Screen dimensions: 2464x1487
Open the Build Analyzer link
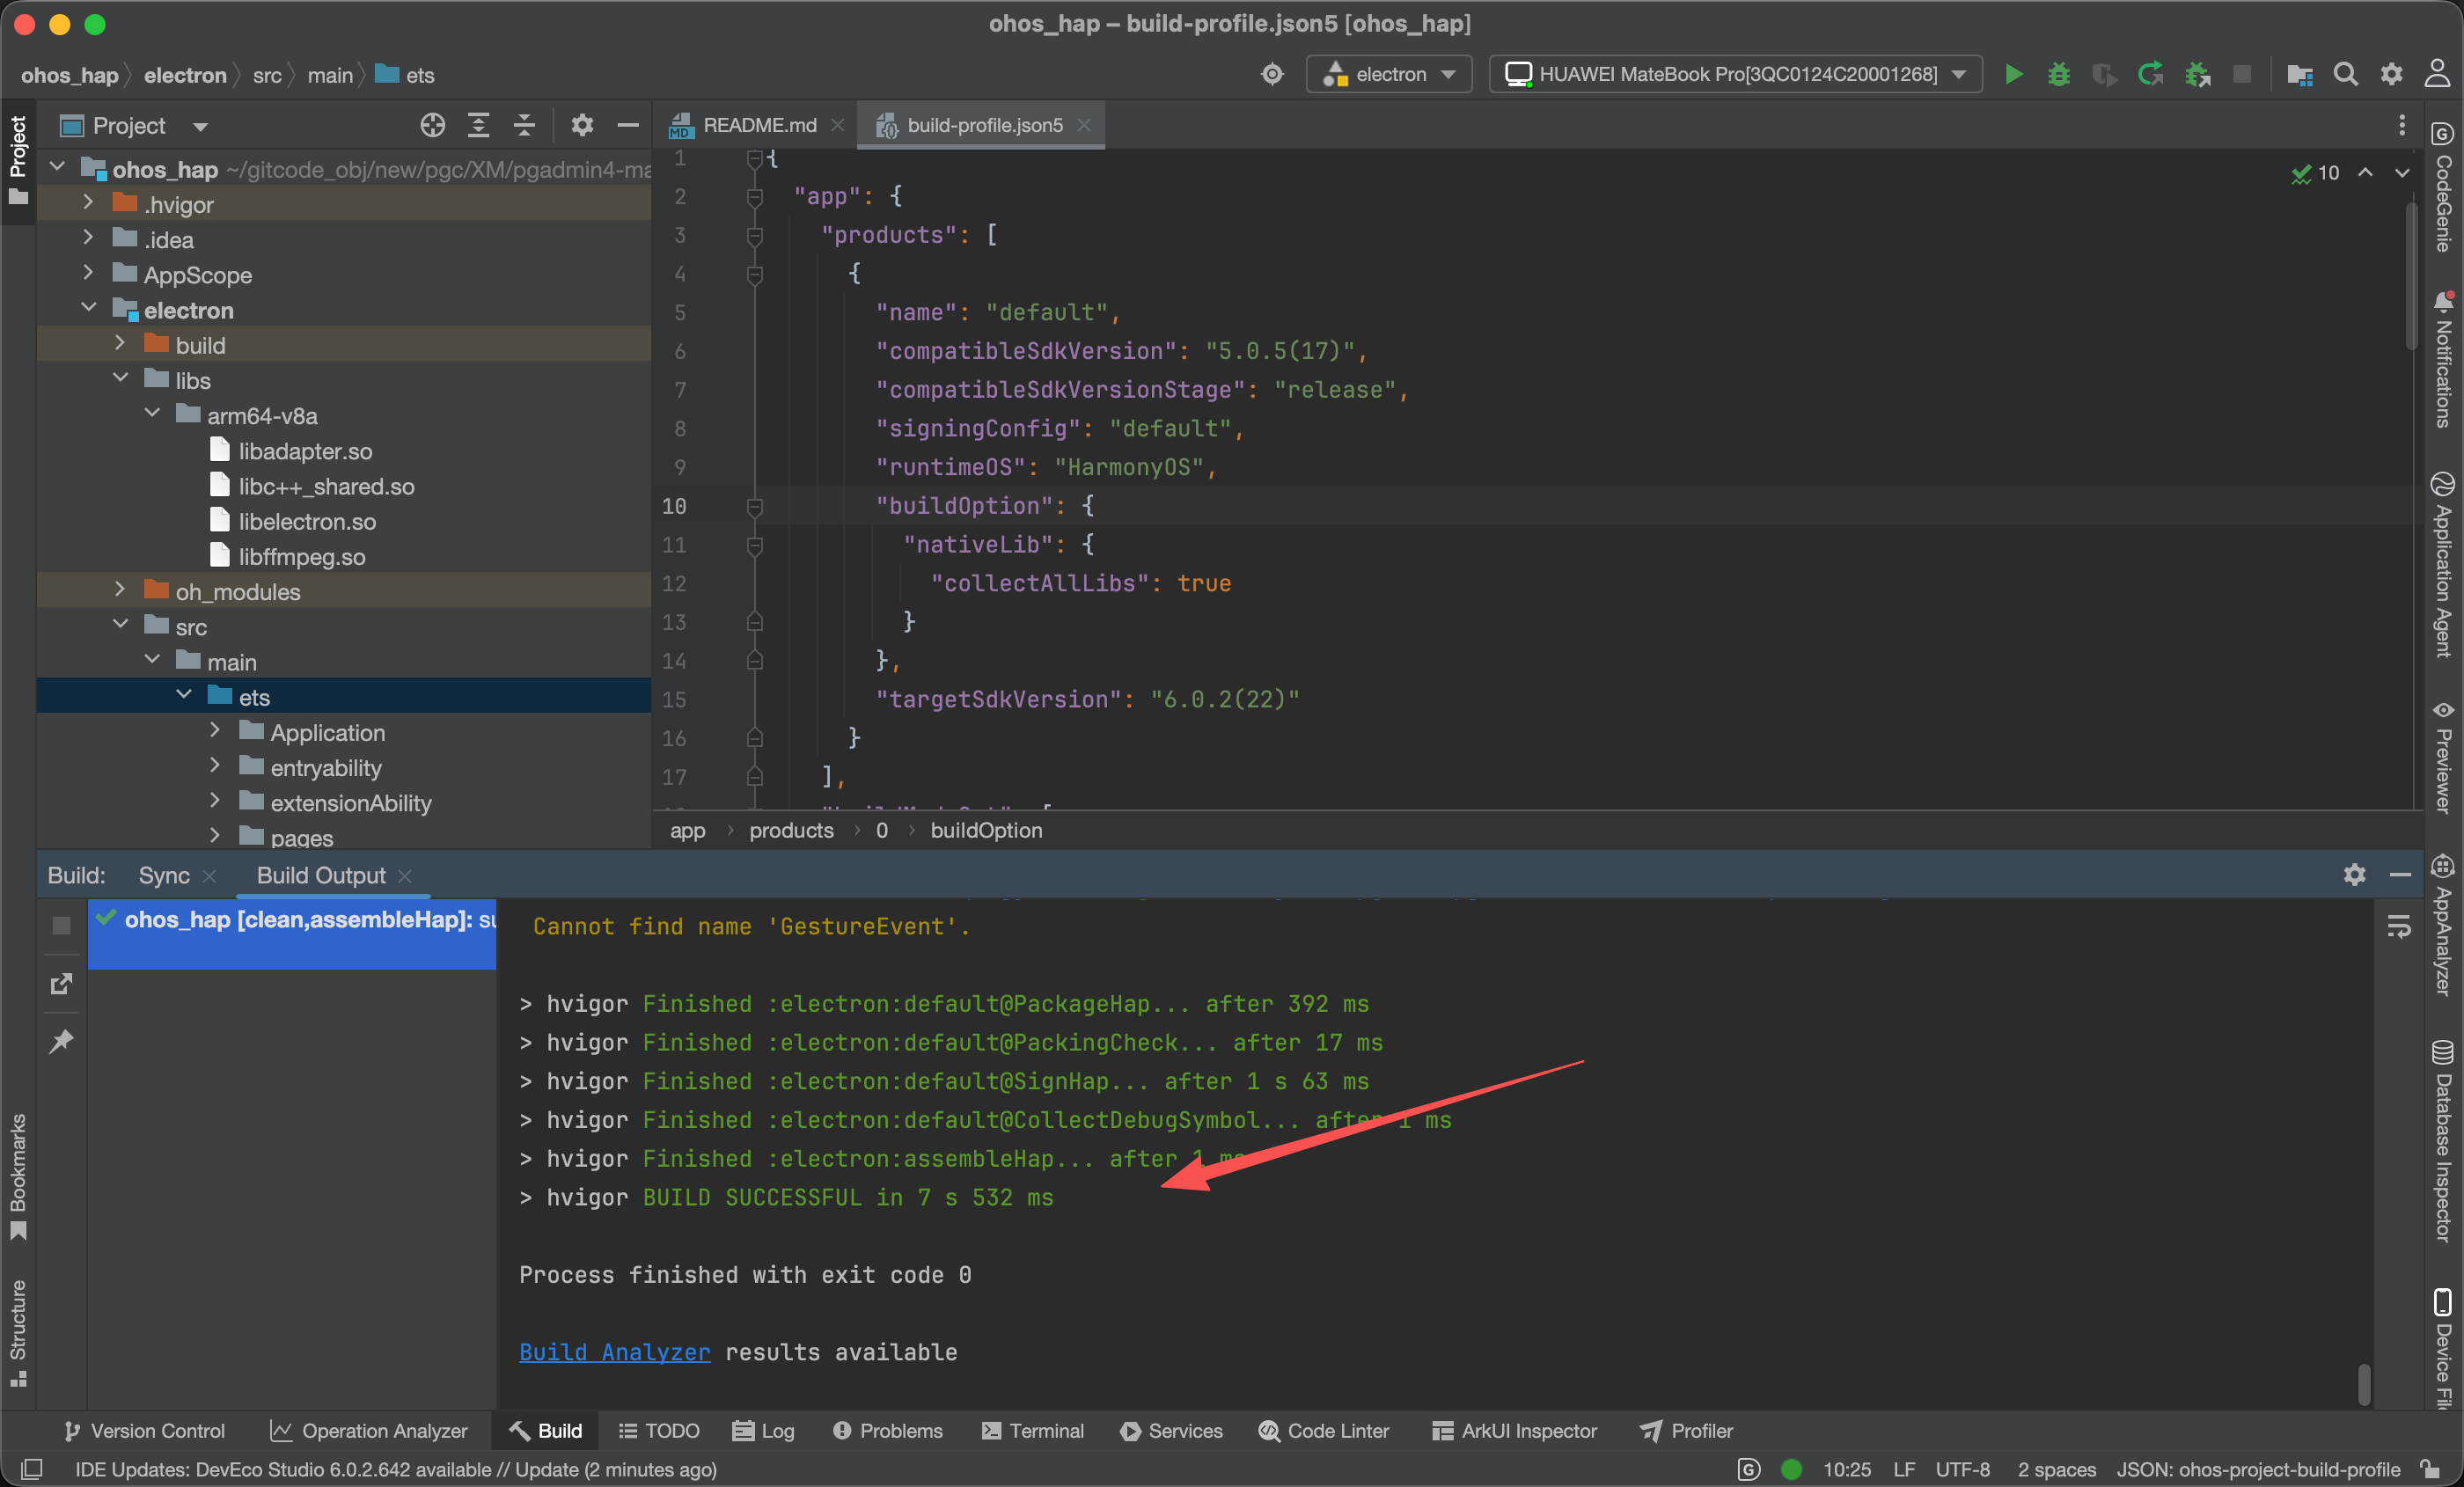[x=615, y=1352]
